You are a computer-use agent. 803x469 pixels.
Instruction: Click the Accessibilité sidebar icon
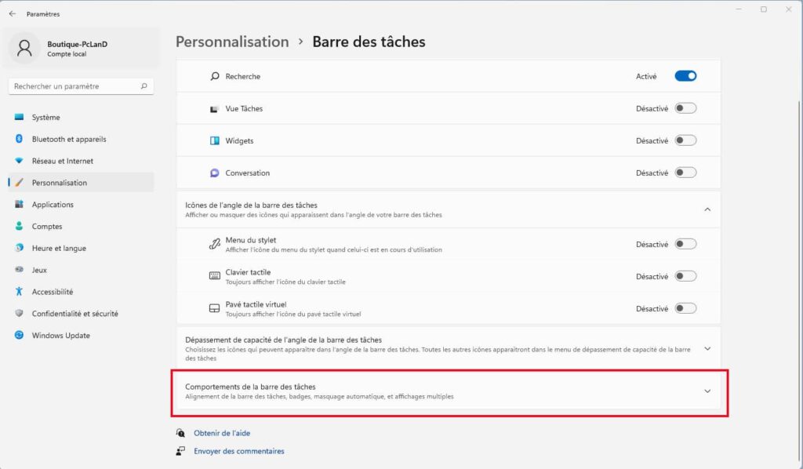tap(19, 292)
